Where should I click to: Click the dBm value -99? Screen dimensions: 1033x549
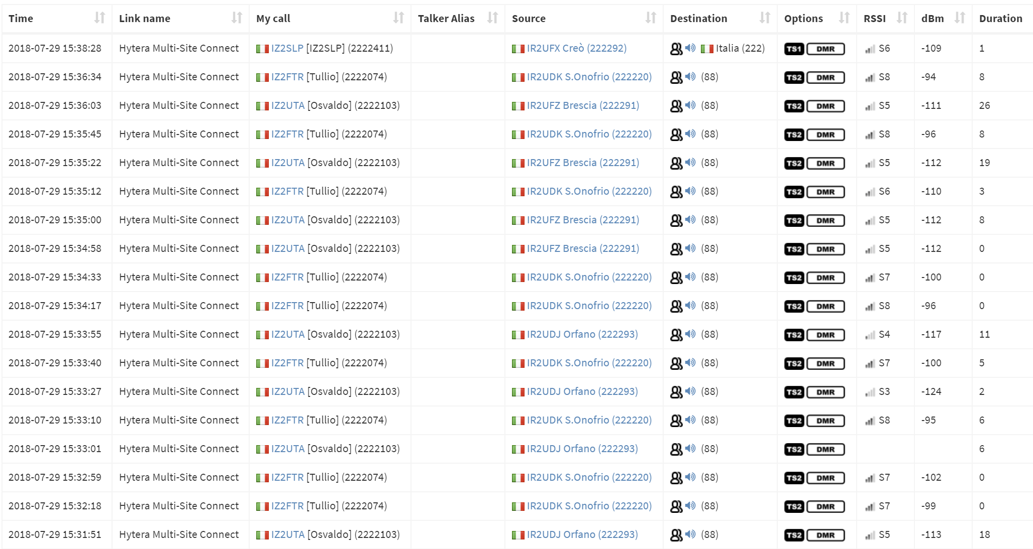point(928,506)
